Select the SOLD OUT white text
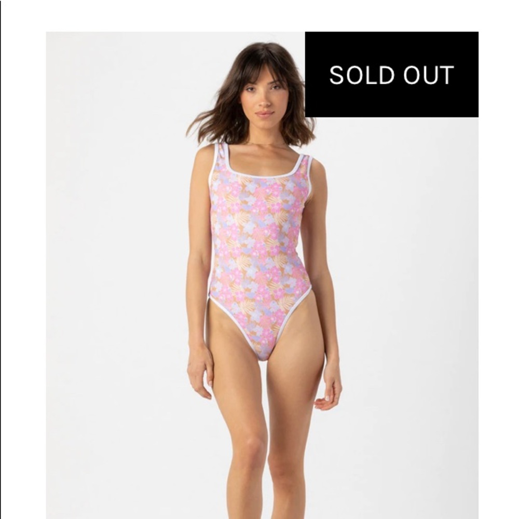Screen dimensions: 519x519 pyautogui.click(x=391, y=75)
